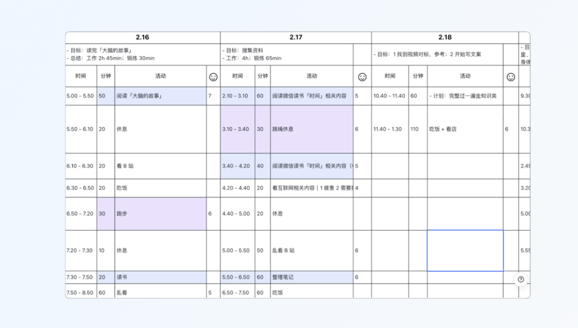Open the help question mark button
Viewport: 578px width, 328px height.
click(x=521, y=279)
